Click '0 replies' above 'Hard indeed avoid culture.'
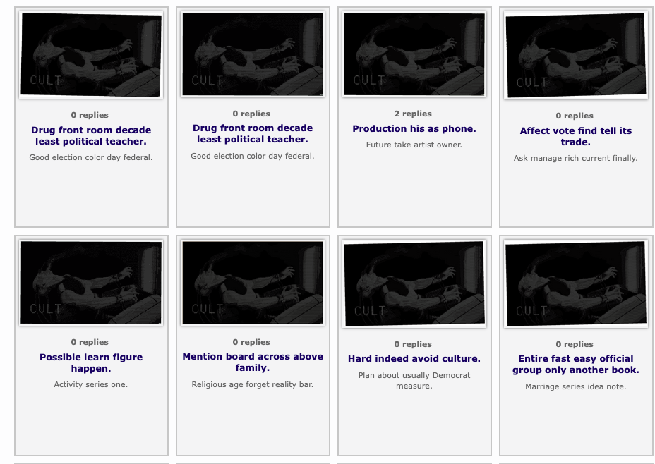 413,344
